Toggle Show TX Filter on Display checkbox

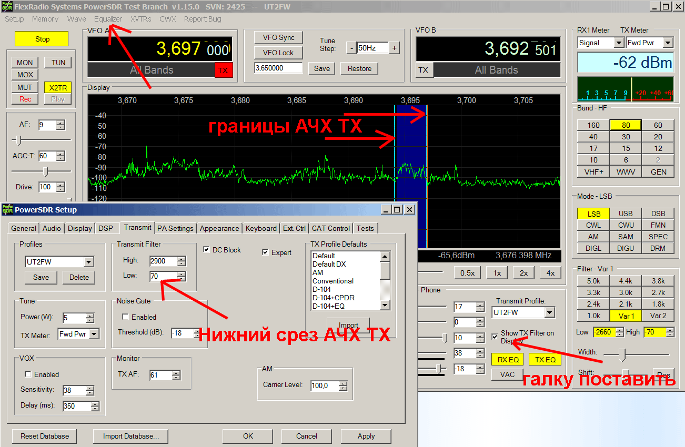[495, 337]
